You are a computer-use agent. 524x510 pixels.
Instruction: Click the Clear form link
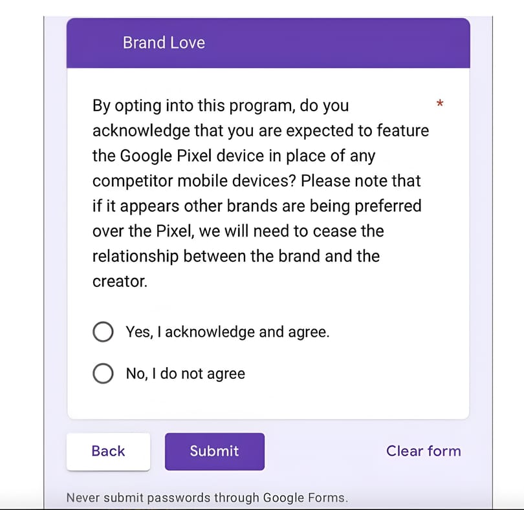point(424,451)
